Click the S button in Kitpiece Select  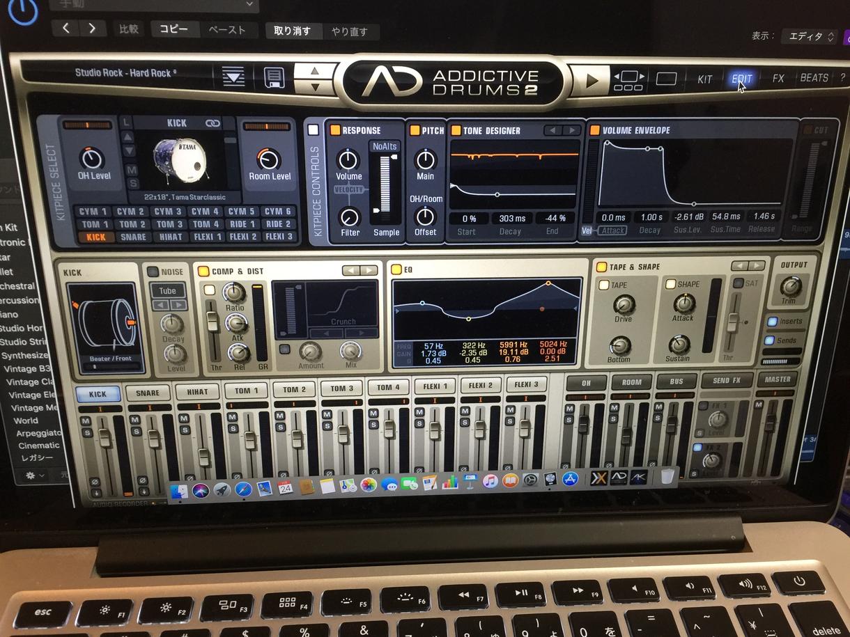(x=132, y=183)
